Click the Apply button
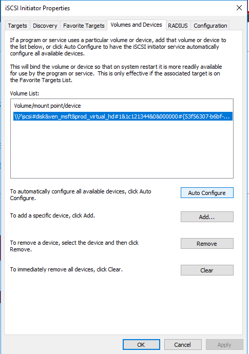Viewport: 249px width, 354px height. [x=224, y=345]
